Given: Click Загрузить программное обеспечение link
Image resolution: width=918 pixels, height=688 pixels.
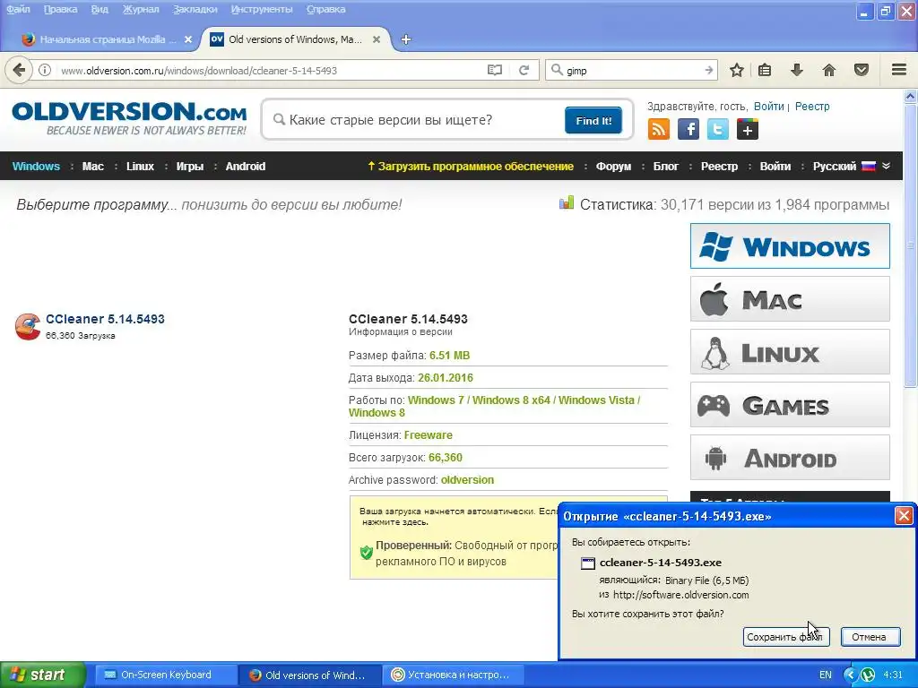Looking at the screenshot, I should point(470,166).
